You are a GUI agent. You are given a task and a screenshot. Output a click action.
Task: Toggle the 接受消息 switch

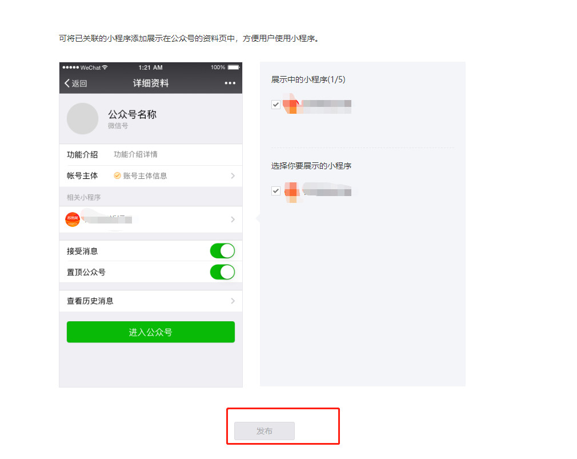(222, 251)
